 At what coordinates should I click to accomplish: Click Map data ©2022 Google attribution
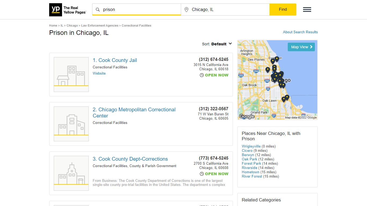point(301,117)
